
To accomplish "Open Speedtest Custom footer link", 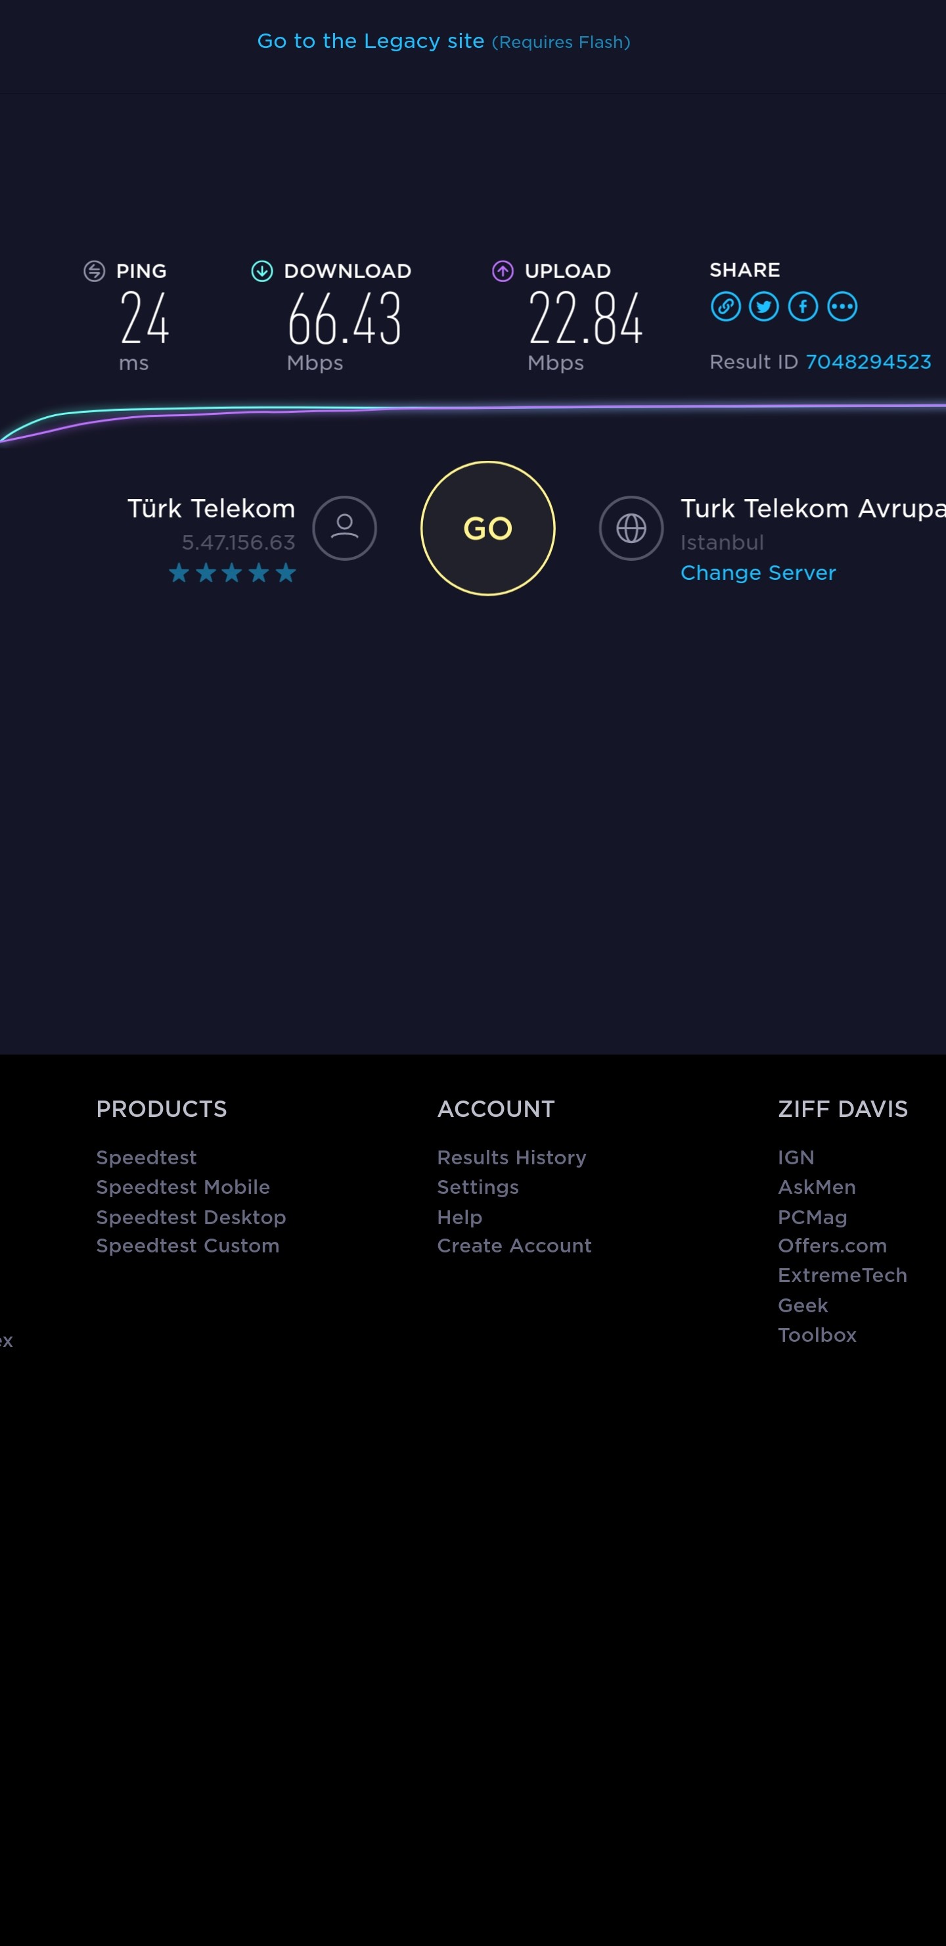I will click(x=188, y=1246).
